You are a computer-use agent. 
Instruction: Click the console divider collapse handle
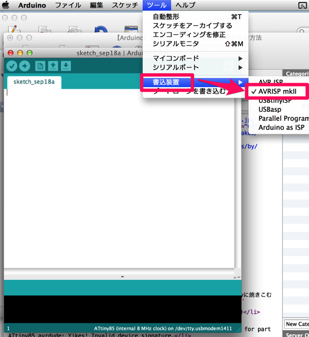pyautogui.click(x=122, y=277)
